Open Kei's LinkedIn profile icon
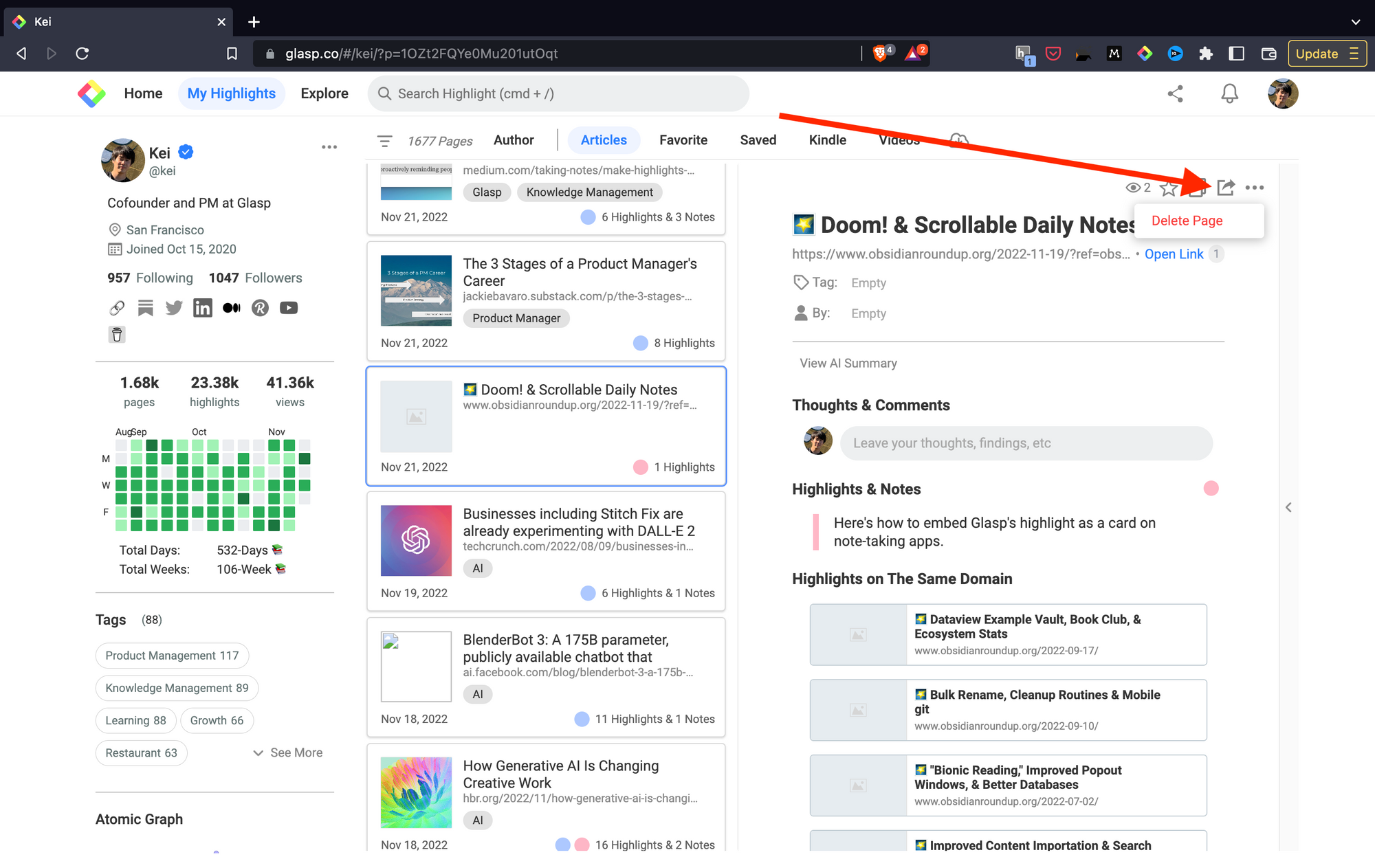 tap(203, 308)
